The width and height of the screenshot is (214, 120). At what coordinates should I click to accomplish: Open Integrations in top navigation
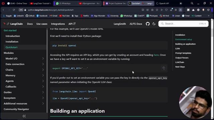pos(58,24)
